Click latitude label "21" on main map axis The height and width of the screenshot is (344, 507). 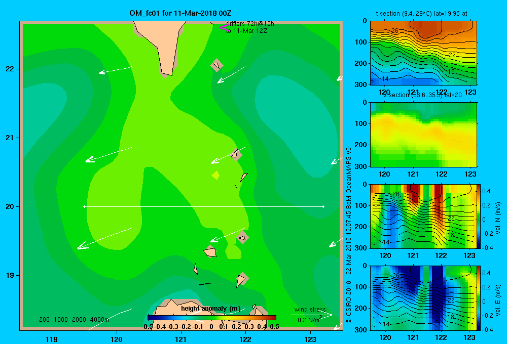10,138
